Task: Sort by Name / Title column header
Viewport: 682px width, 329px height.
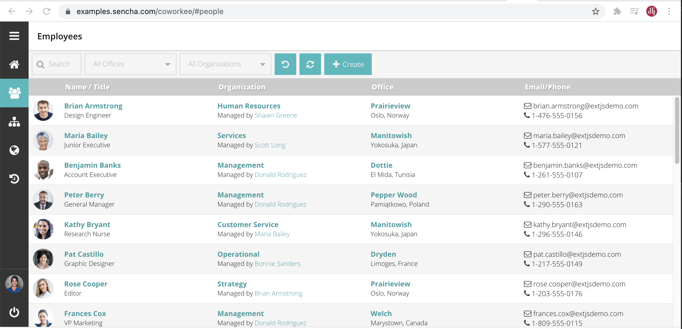Action: click(x=87, y=87)
